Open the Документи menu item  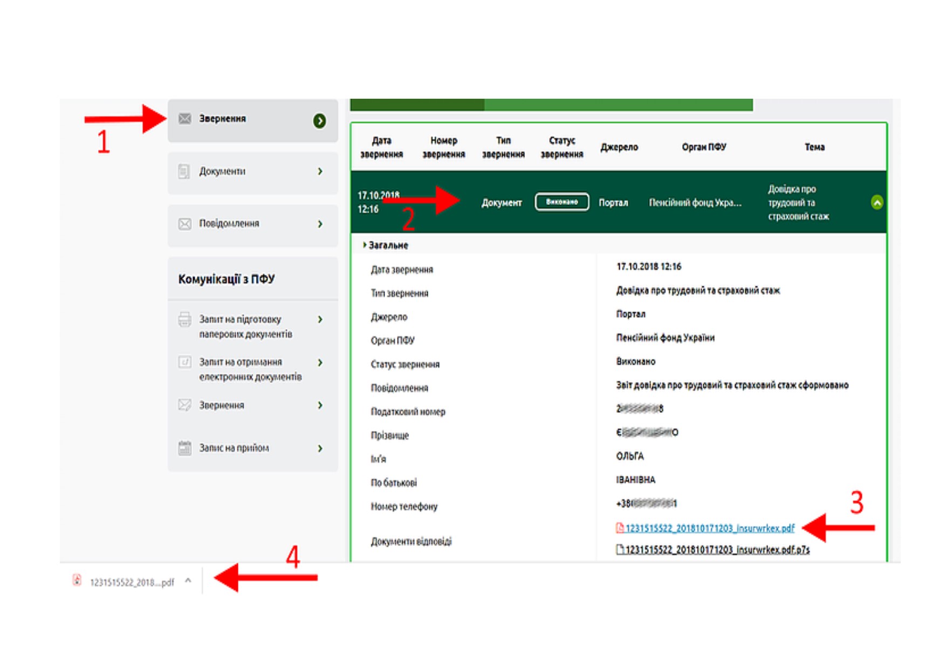point(222,172)
